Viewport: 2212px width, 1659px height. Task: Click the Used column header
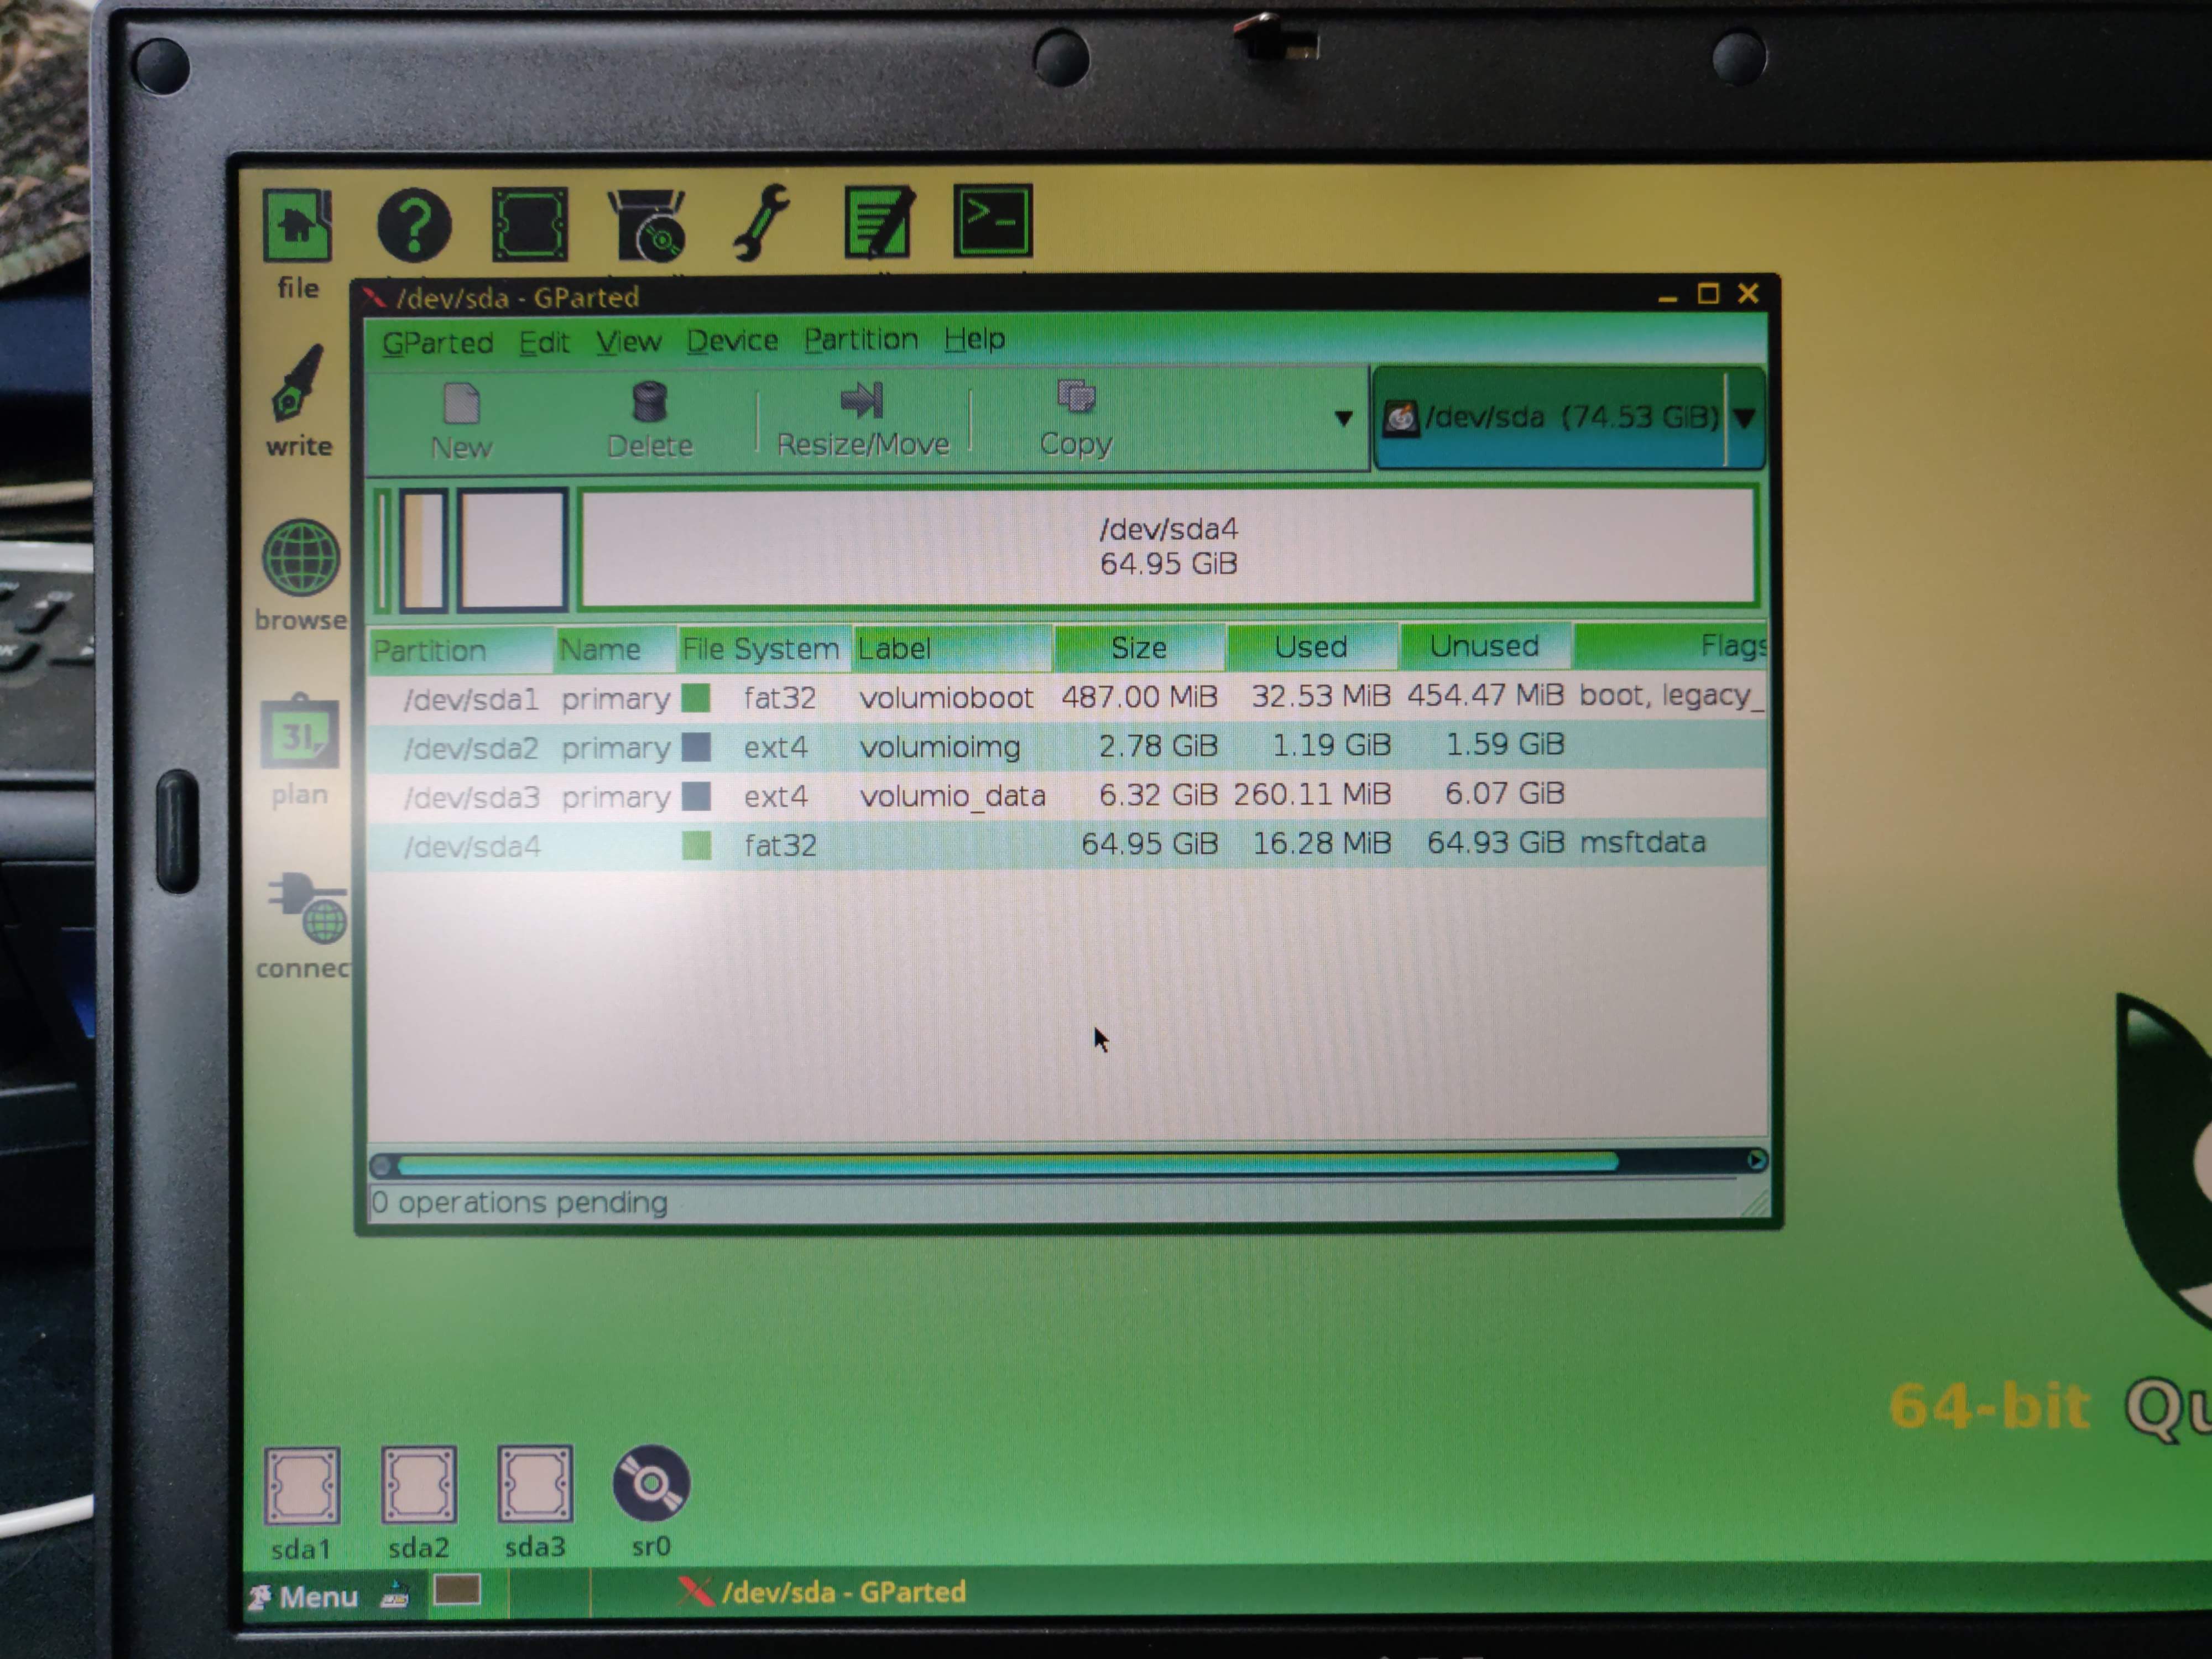[x=1311, y=646]
